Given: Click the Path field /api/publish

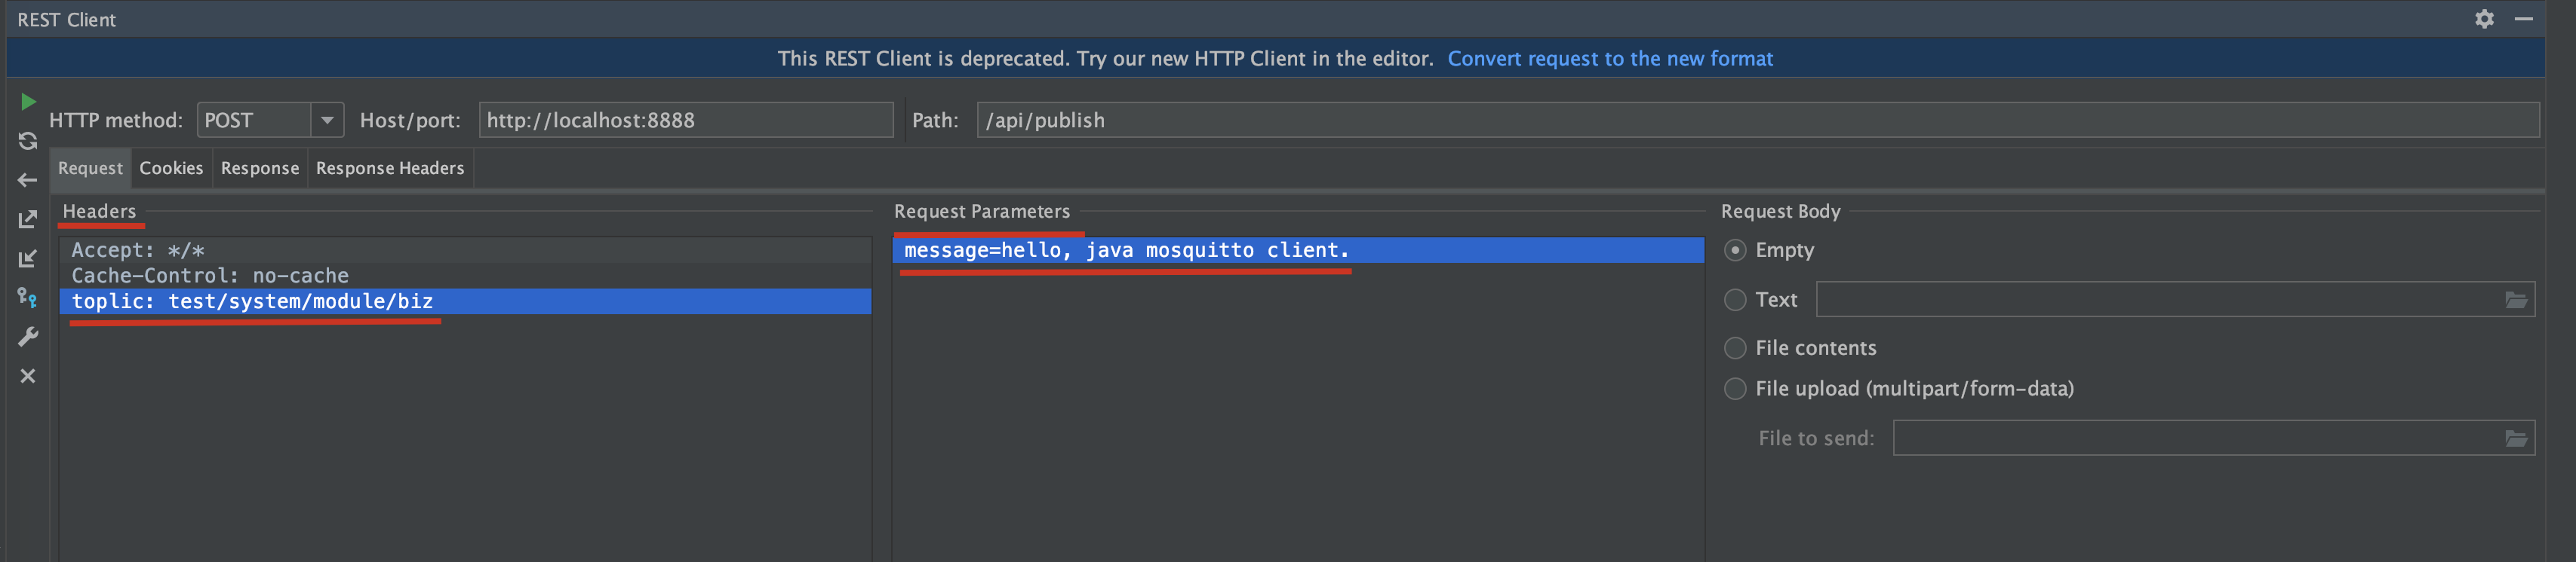Looking at the screenshot, I should pyautogui.click(x=1758, y=120).
